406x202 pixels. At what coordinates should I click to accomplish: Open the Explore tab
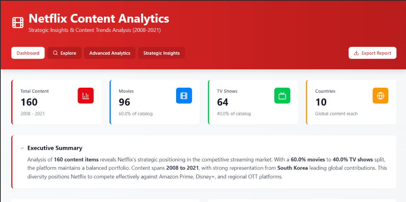point(64,53)
